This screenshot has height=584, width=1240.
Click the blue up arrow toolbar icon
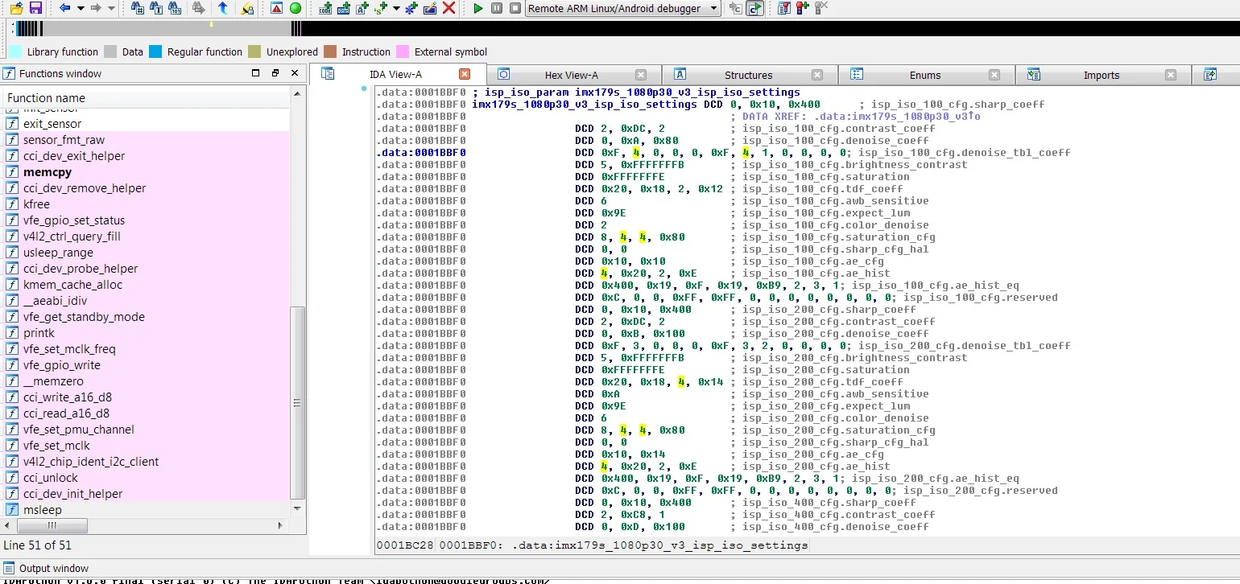click(x=223, y=8)
